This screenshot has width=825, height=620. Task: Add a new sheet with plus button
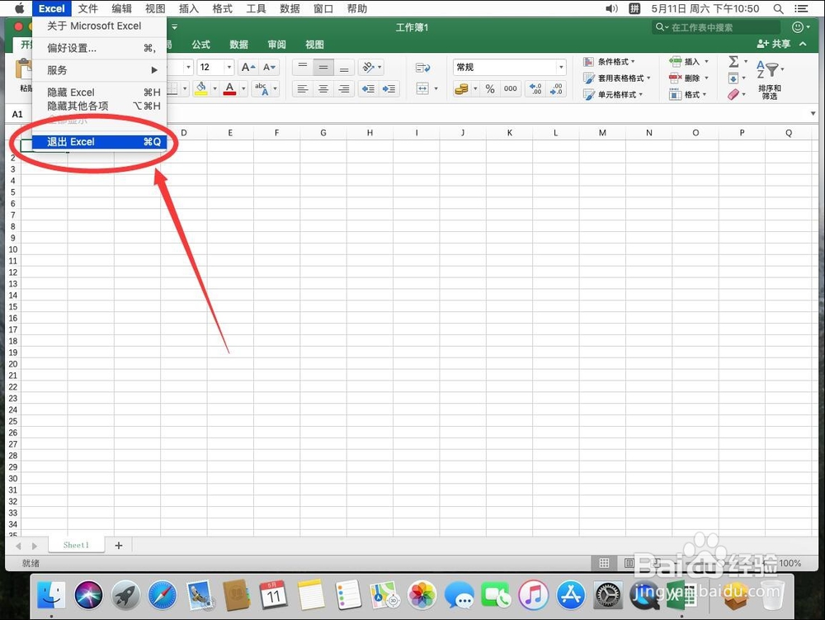(118, 545)
